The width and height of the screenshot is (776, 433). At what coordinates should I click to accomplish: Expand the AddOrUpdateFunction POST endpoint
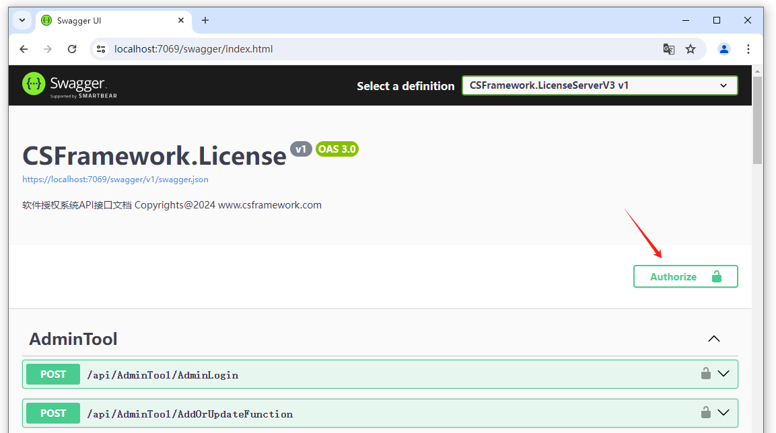(x=724, y=413)
